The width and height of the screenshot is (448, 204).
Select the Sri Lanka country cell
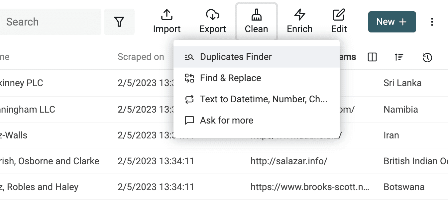coord(402,83)
